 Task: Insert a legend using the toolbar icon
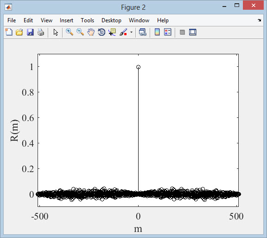(167, 32)
